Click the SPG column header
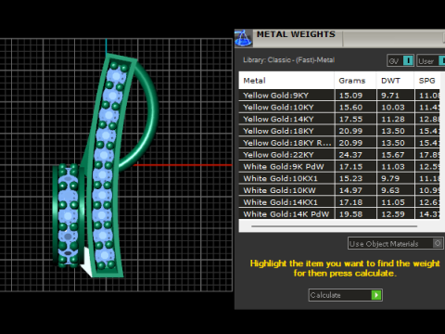Viewport: 445px width, 334px height. (x=427, y=81)
